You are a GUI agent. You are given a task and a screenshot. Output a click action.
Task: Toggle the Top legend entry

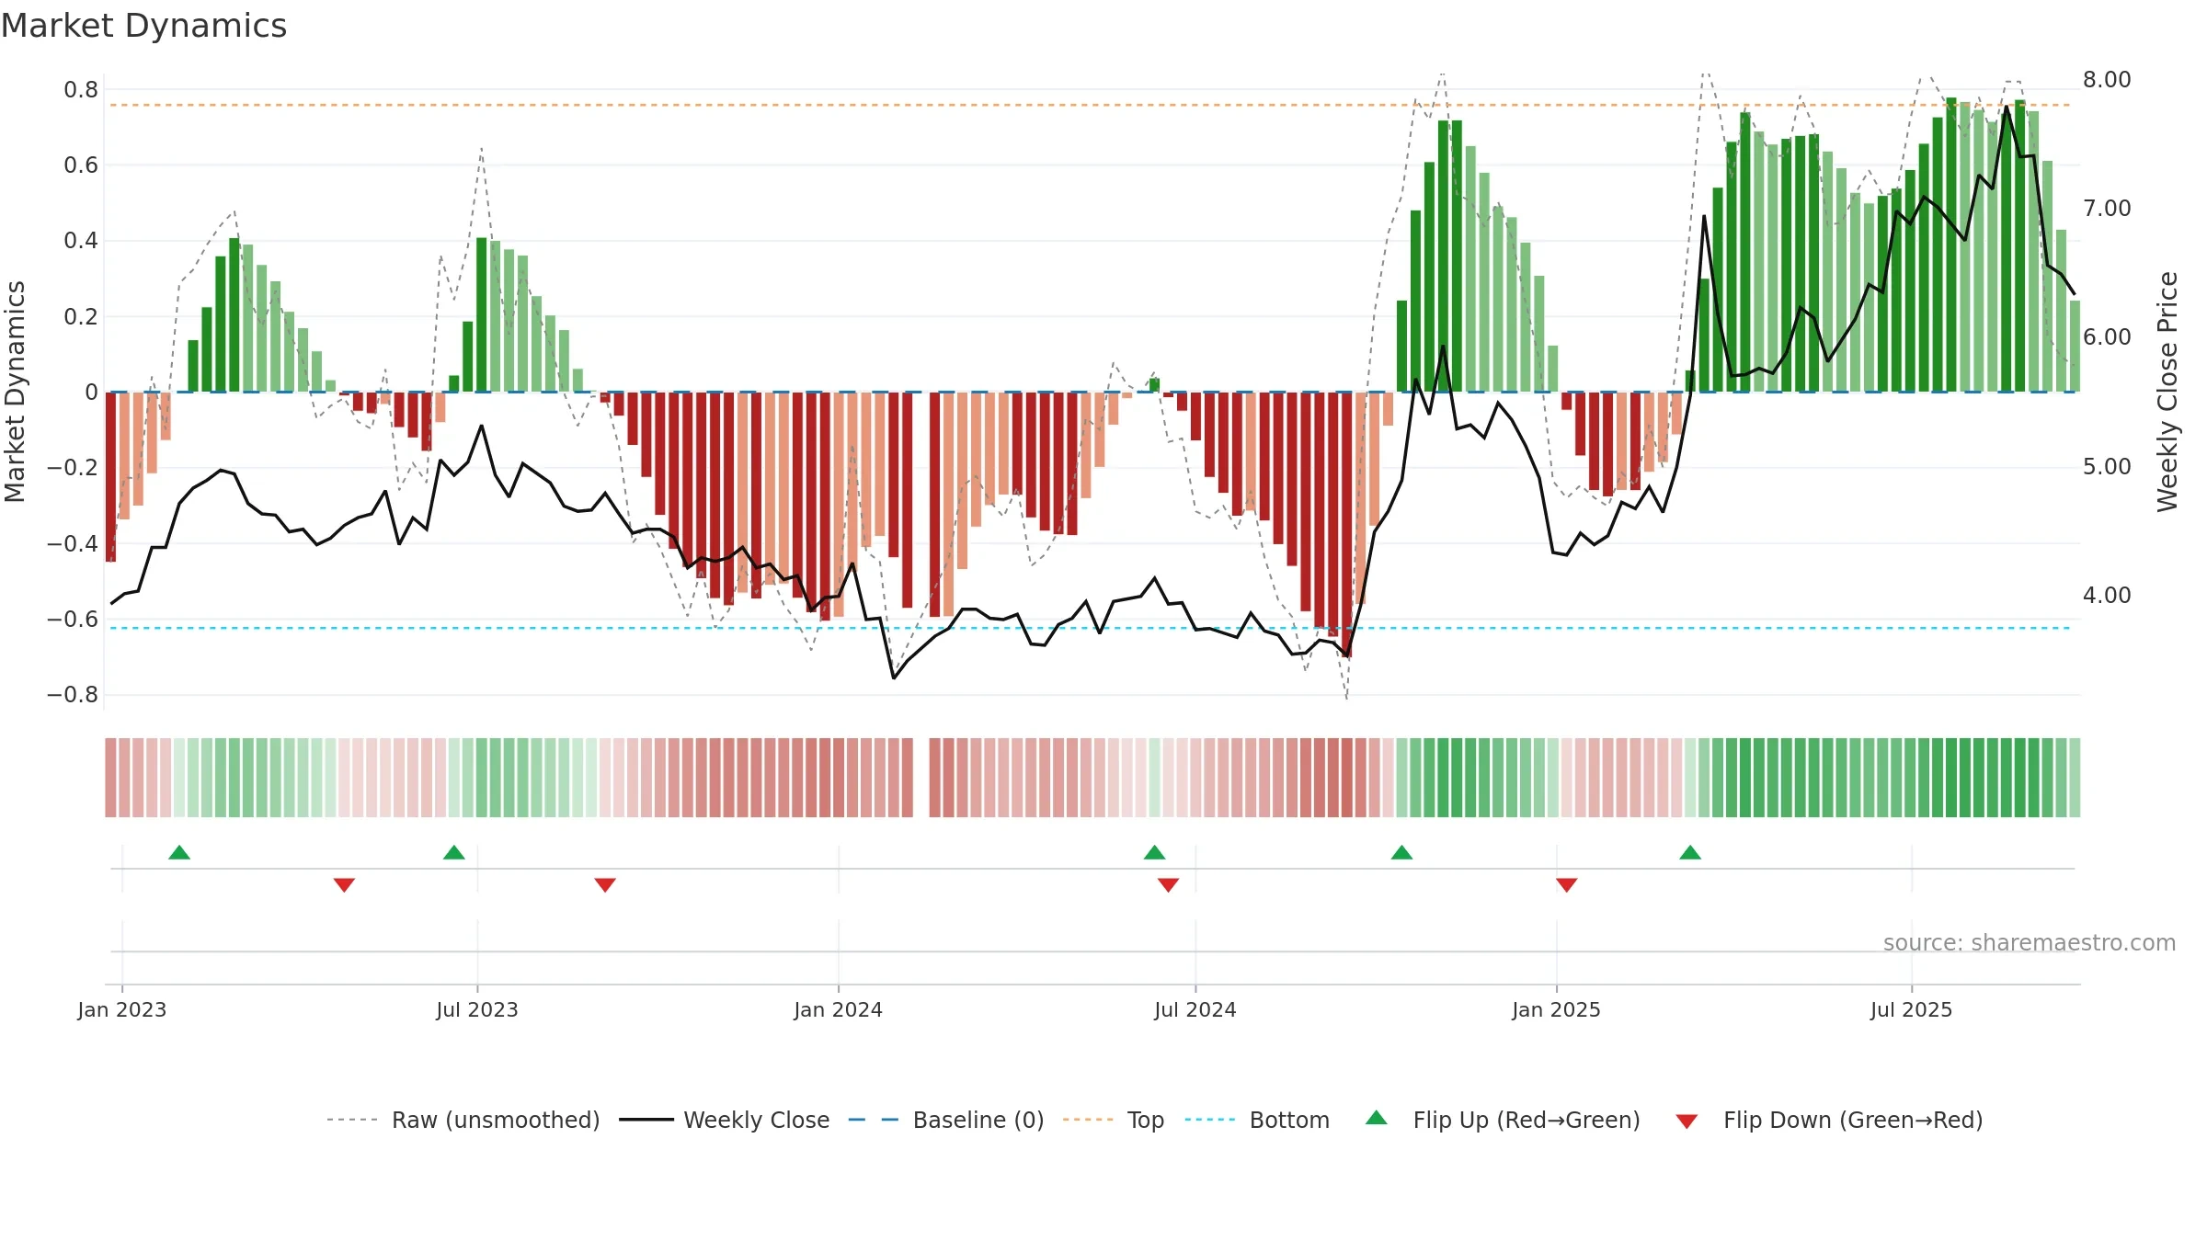point(1113,1120)
